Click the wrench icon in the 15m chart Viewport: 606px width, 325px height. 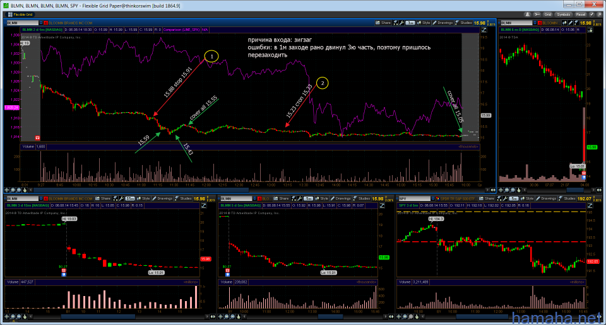pyautogui.click(x=121, y=198)
